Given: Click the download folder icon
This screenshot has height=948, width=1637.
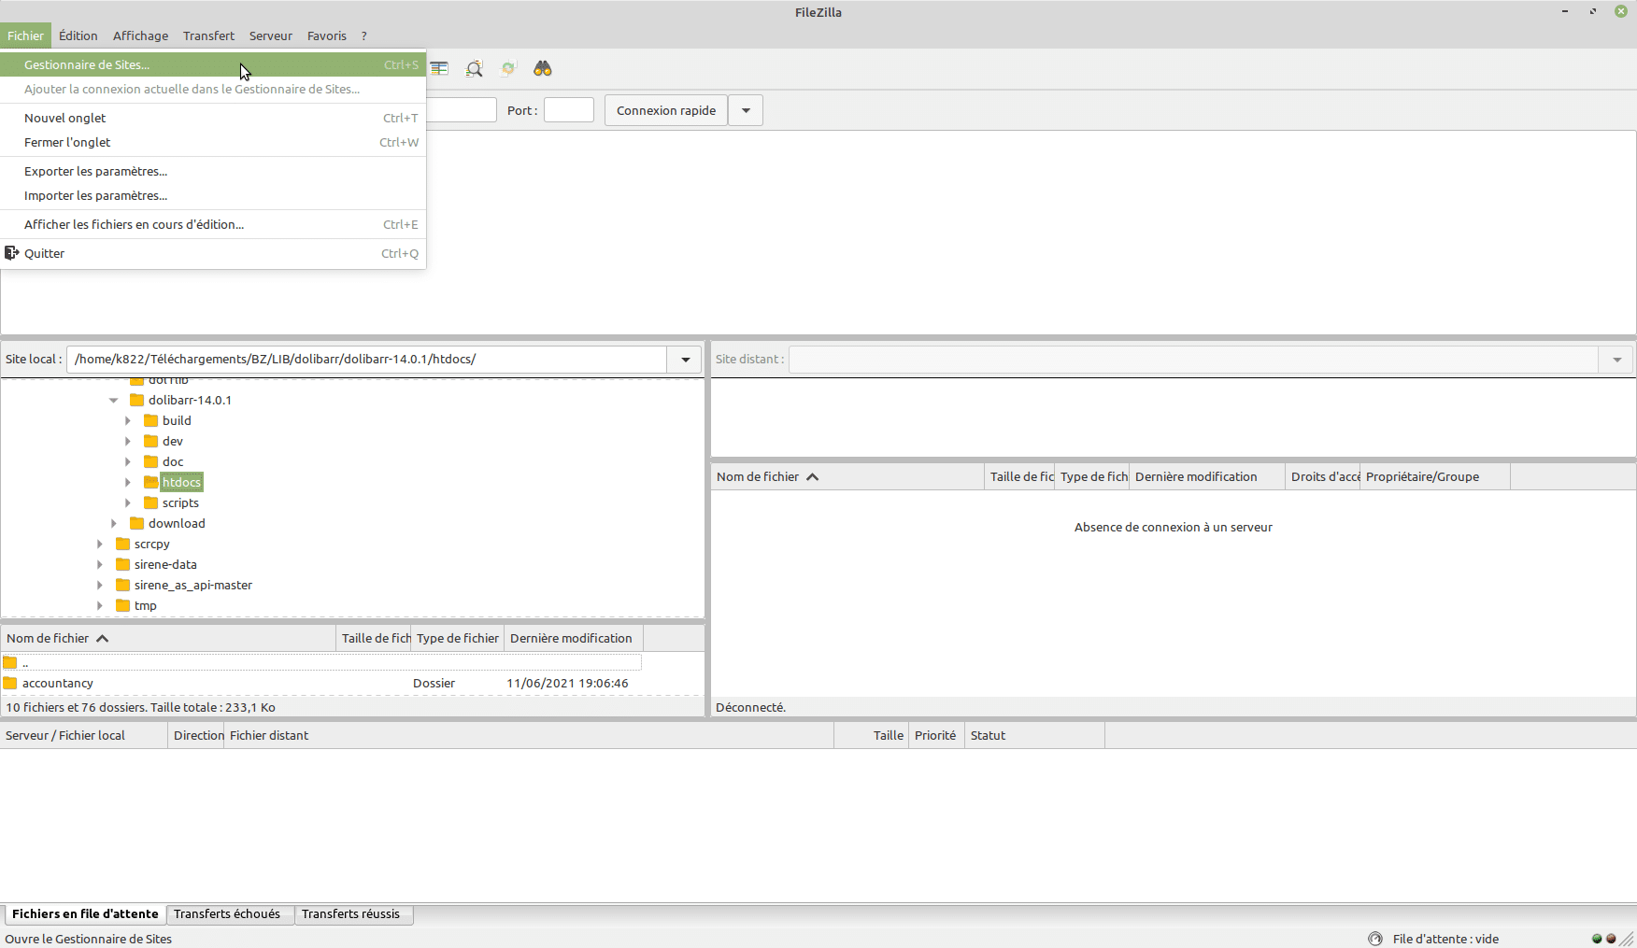Looking at the screenshot, I should pos(136,523).
